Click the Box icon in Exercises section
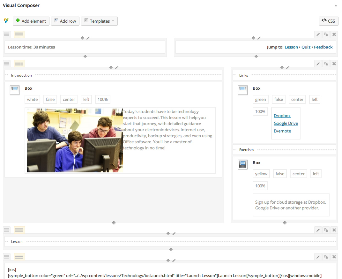Viewport: 342px width, 279px height. coord(243,164)
